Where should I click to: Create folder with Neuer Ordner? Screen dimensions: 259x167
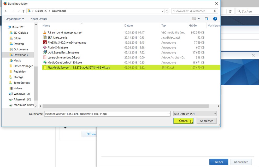coord(39,19)
